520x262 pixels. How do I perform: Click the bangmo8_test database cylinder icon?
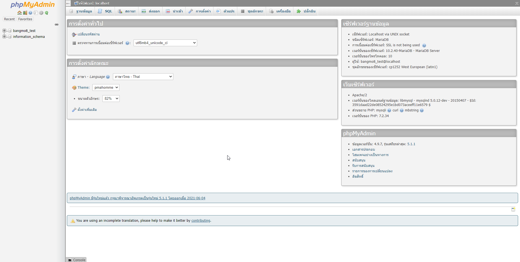(x=10, y=31)
